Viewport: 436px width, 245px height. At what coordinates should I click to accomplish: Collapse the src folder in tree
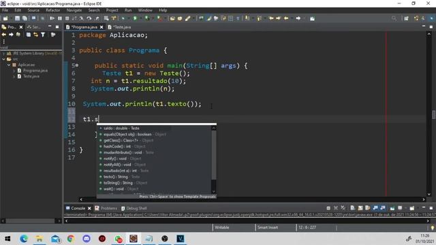tap(3, 59)
